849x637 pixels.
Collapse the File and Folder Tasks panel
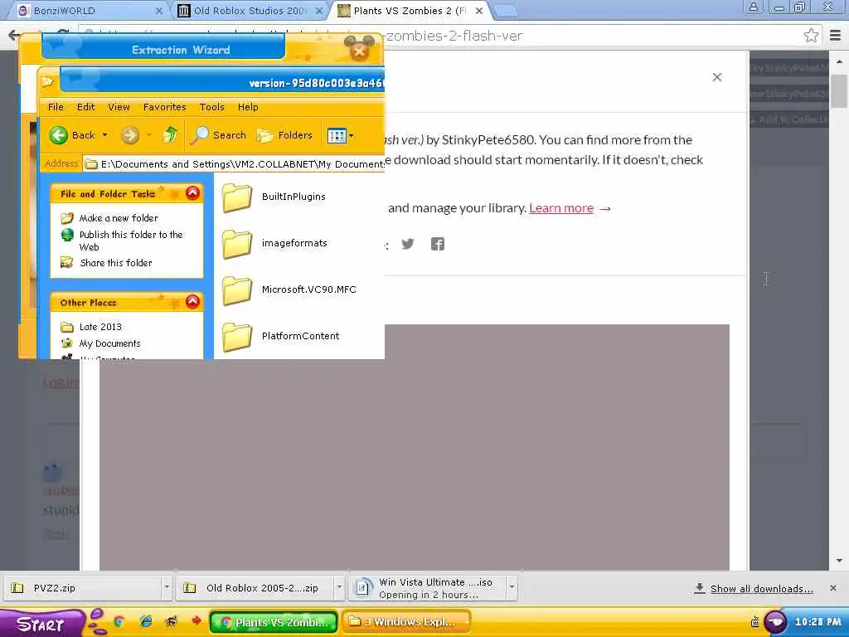(192, 192)
